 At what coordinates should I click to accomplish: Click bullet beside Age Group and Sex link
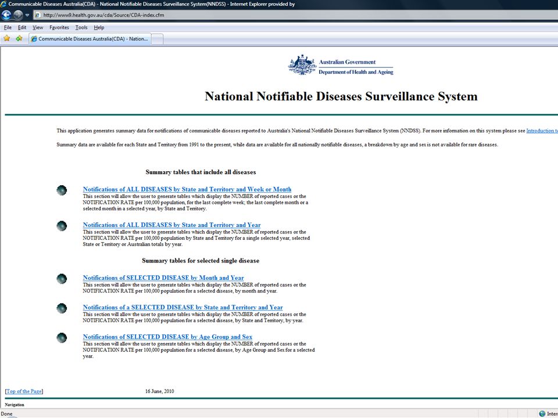(62, 338)
